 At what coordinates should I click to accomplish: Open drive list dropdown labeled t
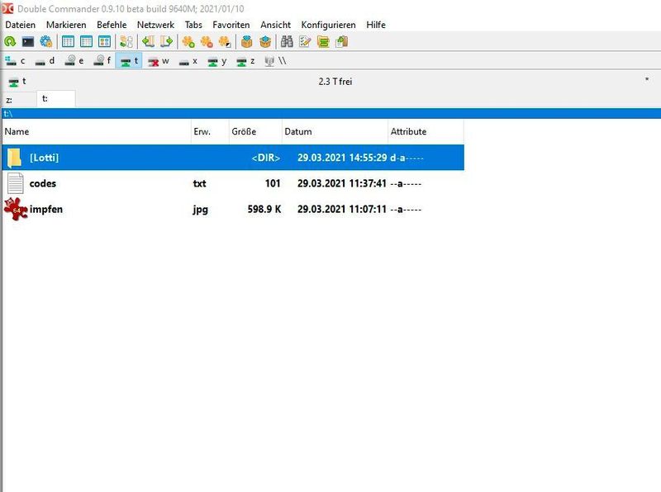[17, 81]
